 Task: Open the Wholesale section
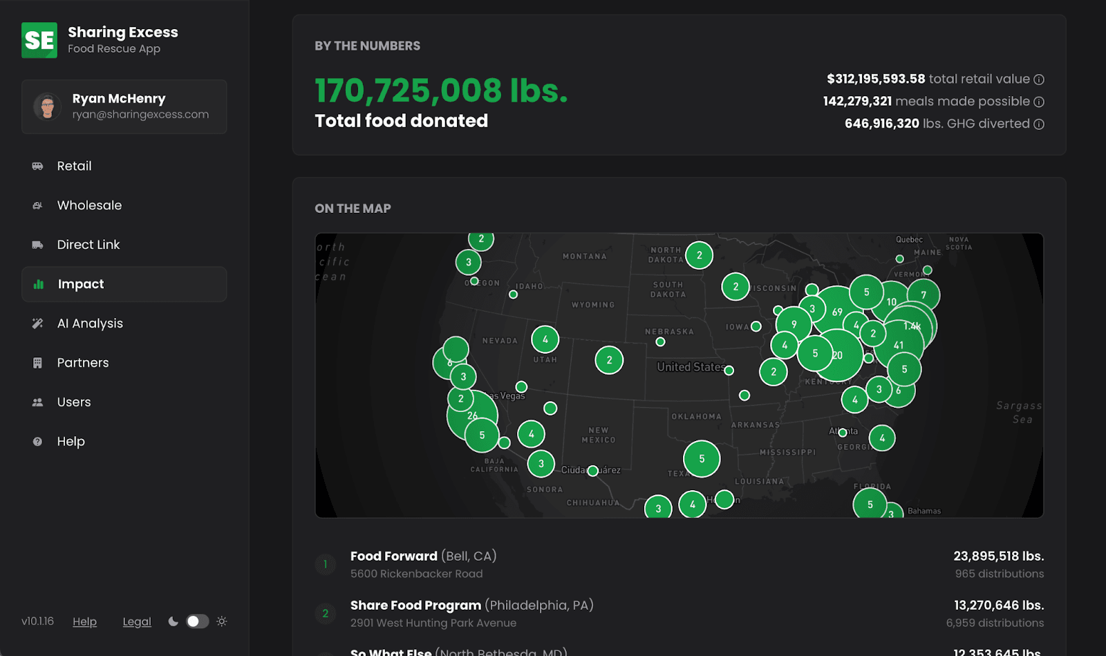click(x=89, y=205)
